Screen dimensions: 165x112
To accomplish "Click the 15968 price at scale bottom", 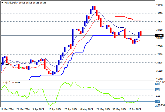I will (159, 79).
